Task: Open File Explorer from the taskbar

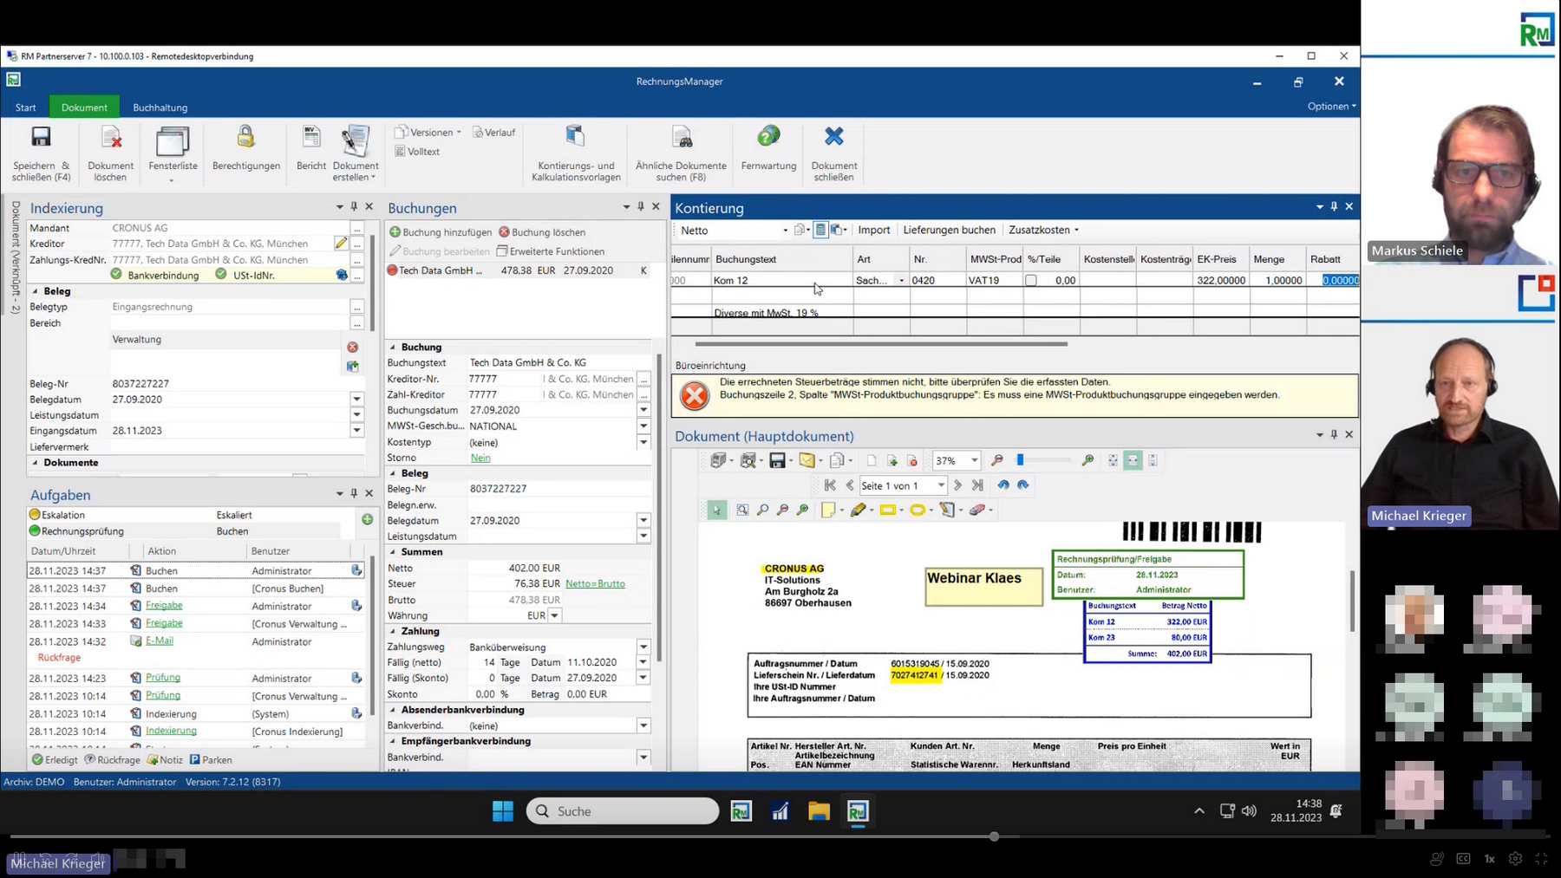Action: [819, 811]
